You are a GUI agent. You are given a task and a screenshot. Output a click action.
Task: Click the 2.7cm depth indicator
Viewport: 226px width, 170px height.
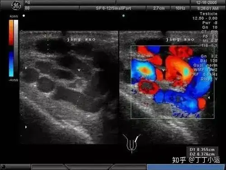[159, 8]
